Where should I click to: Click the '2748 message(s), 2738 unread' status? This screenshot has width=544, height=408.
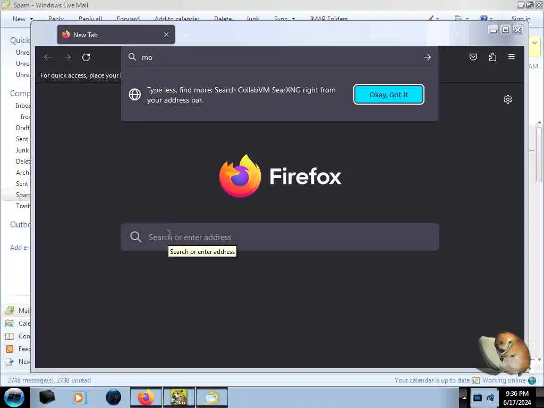[49, 380]
